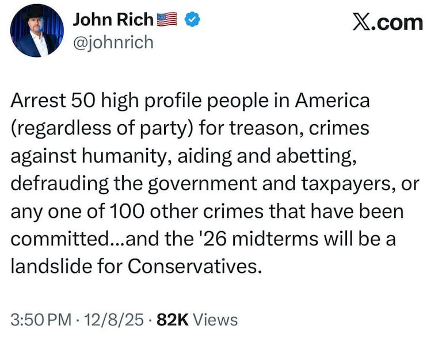Click the display name John Rich
The image size is (442, 338).
113,20
